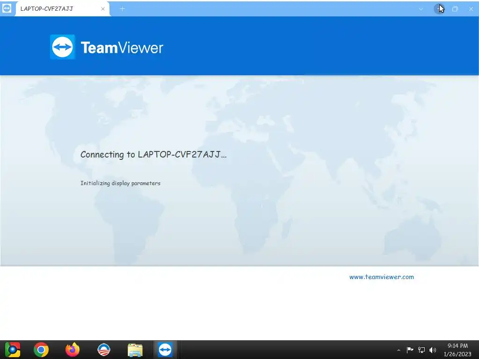The image size is (479, 359).
Task: Expand the title bar chevron dropdown
Action: (x=421, y=9)
